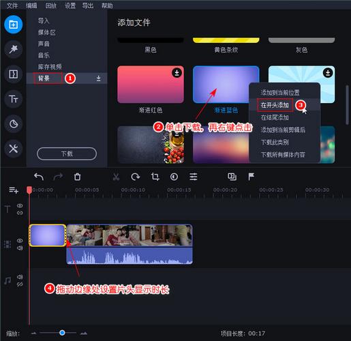
Task: Select the 黑色 background swatch
Action: (151, 40)
